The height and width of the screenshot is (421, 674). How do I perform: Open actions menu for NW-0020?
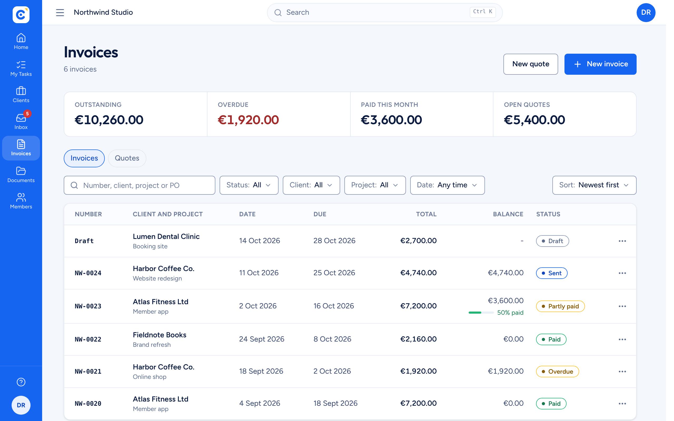[622, 403]
